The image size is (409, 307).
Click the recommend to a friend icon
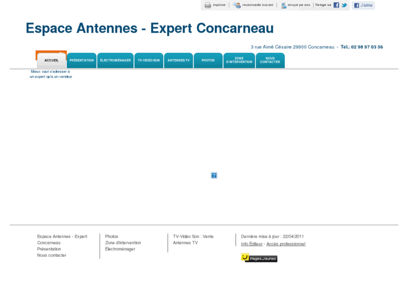click(237, 5)
